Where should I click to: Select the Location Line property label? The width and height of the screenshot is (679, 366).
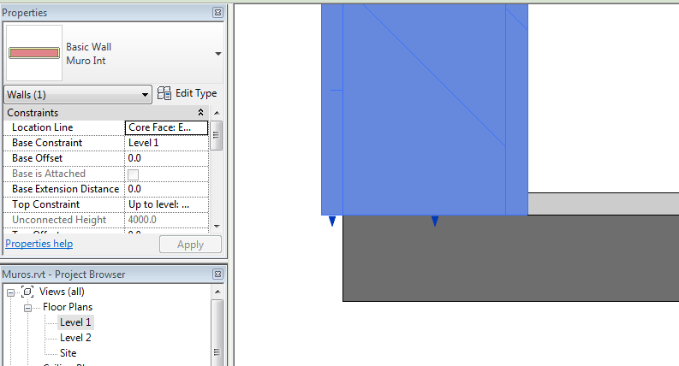click(x=43, y=127)
